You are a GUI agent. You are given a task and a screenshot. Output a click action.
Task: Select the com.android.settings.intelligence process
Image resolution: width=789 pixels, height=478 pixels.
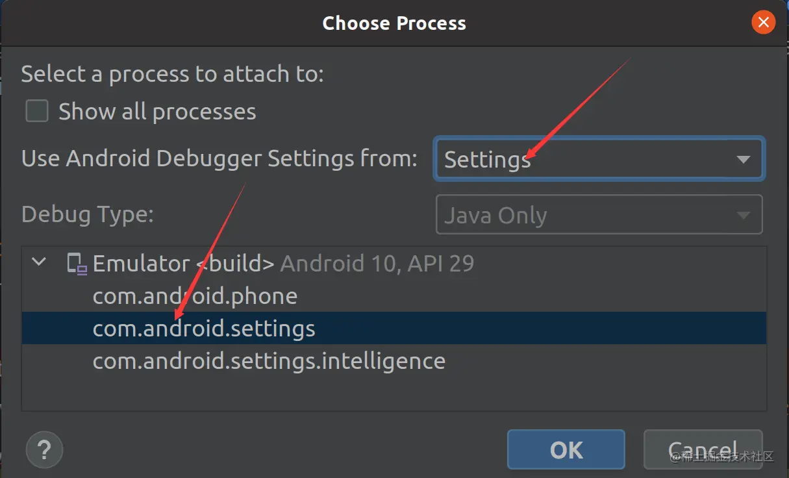(x=394, y=361)
